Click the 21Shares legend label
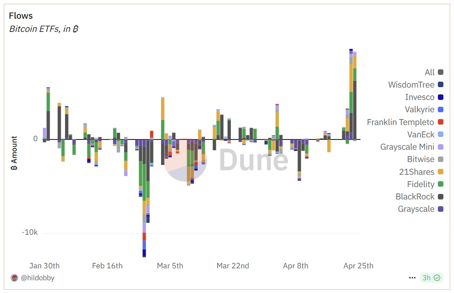The width and height of the screenshot is (454, 293). tap(417, 172)
